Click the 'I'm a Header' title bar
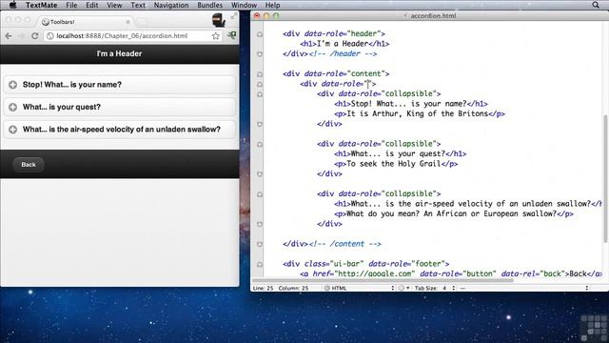Image resolution: width=609 pixels, height=343 pixels. (x=120, y=54)
